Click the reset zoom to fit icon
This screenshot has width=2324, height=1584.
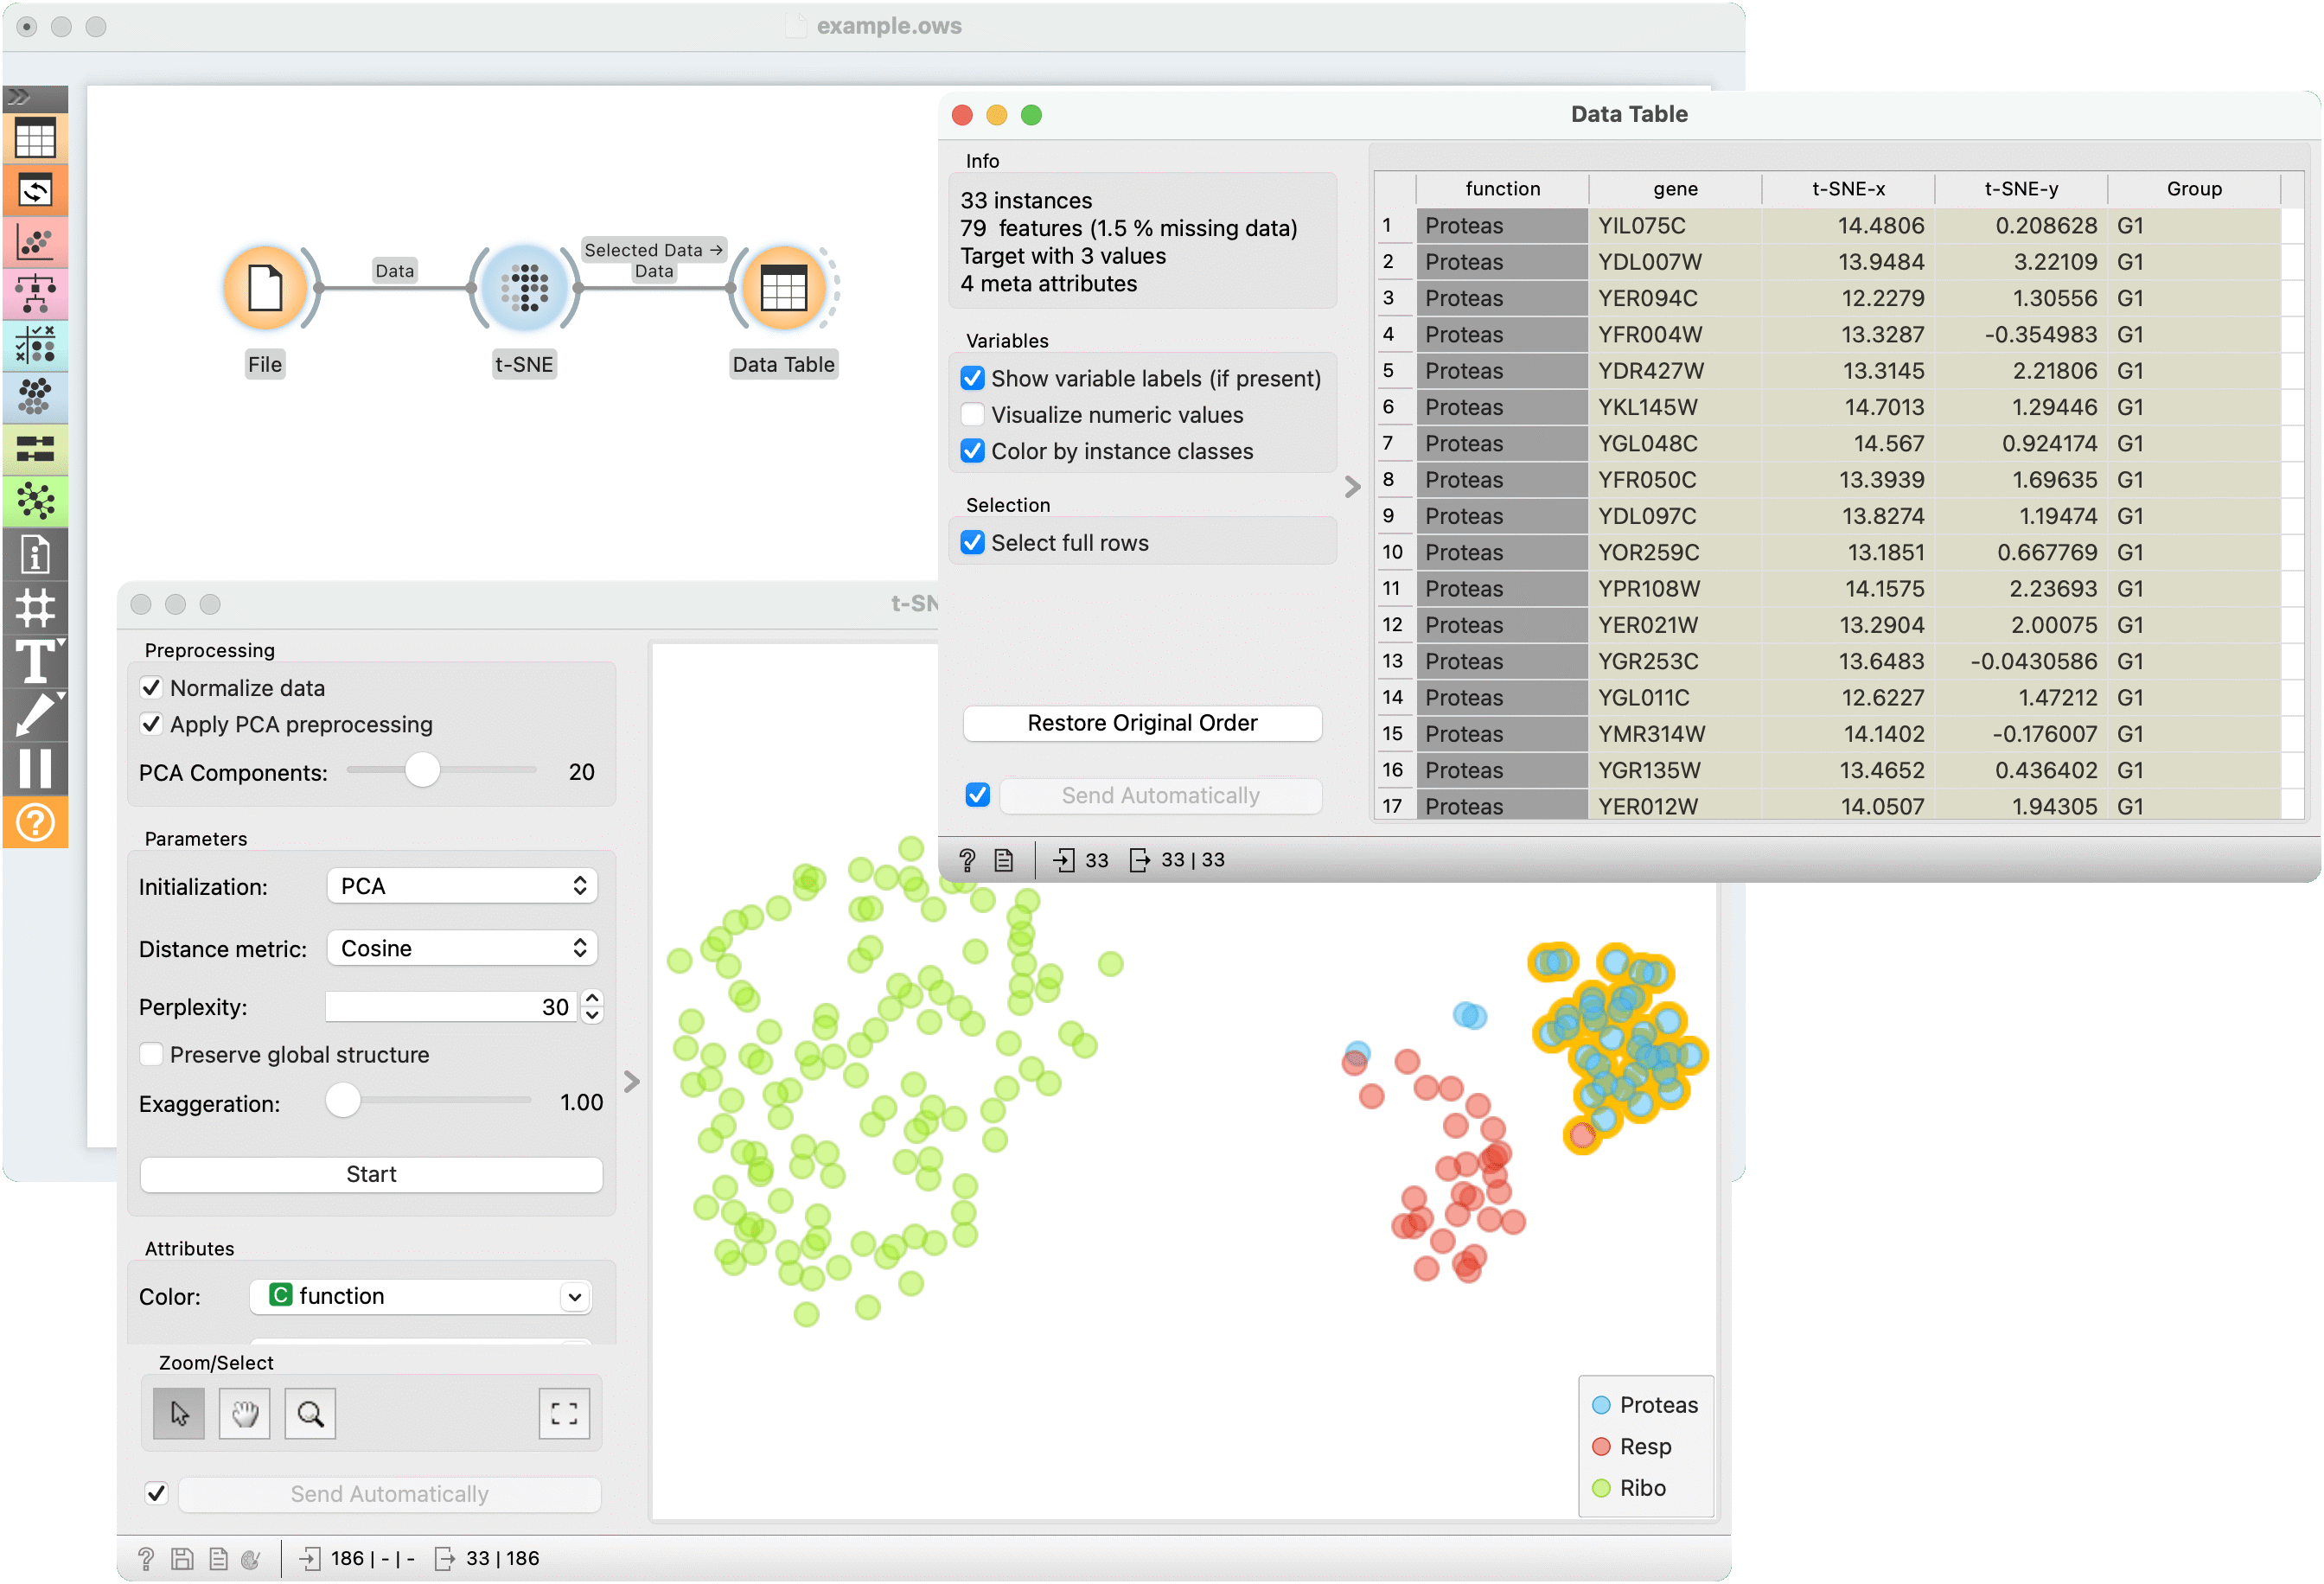[x=564, y=1413]
